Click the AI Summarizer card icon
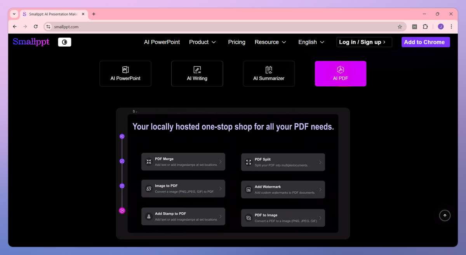 269,69
